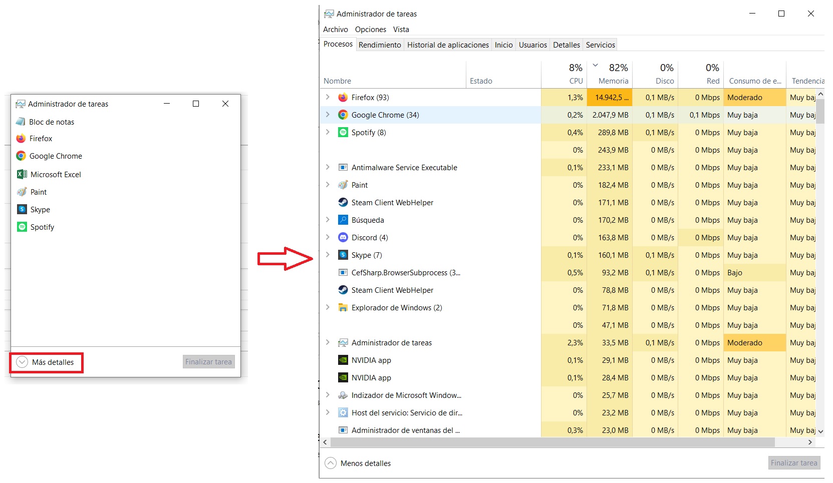Click the horizontal scrollbar thumb in the process list

tap(552, 442)
